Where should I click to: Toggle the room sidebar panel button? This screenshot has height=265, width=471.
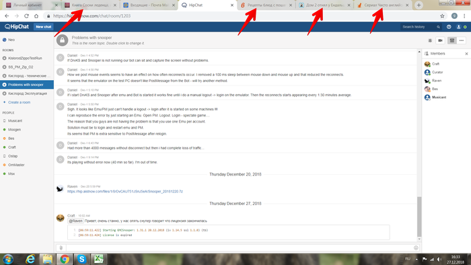[x=451, y=40]
